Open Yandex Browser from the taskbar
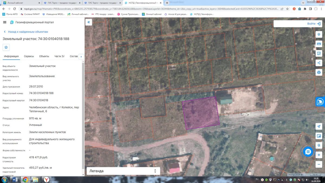 click(47, 179)
